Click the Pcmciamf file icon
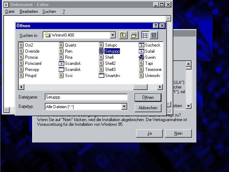Viewport: 229px width, 172px height. (21, 63)
